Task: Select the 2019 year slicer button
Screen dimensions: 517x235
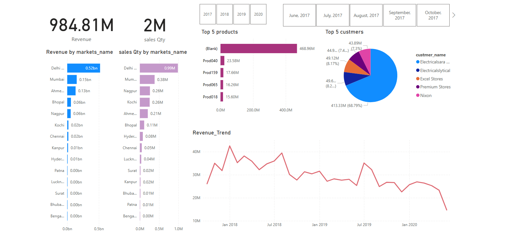Action: point(241,14)
